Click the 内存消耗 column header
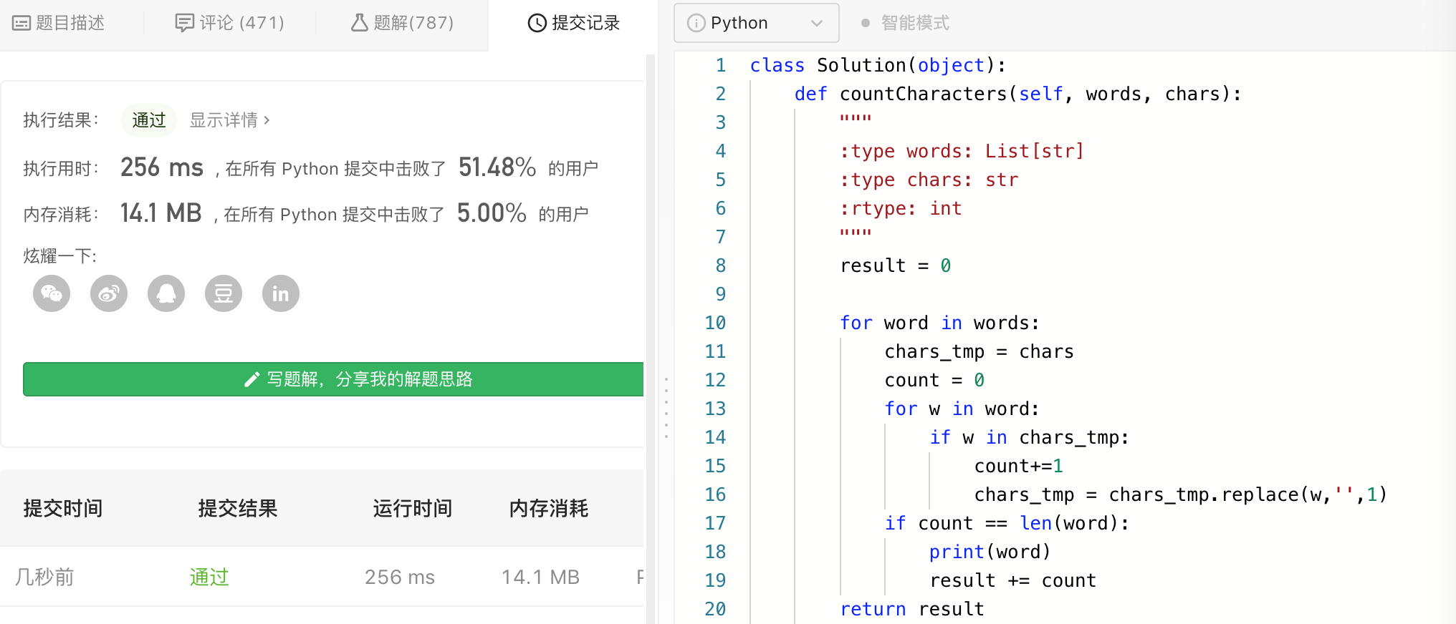This screenshot has height=624, width=1456. (549, 508)
